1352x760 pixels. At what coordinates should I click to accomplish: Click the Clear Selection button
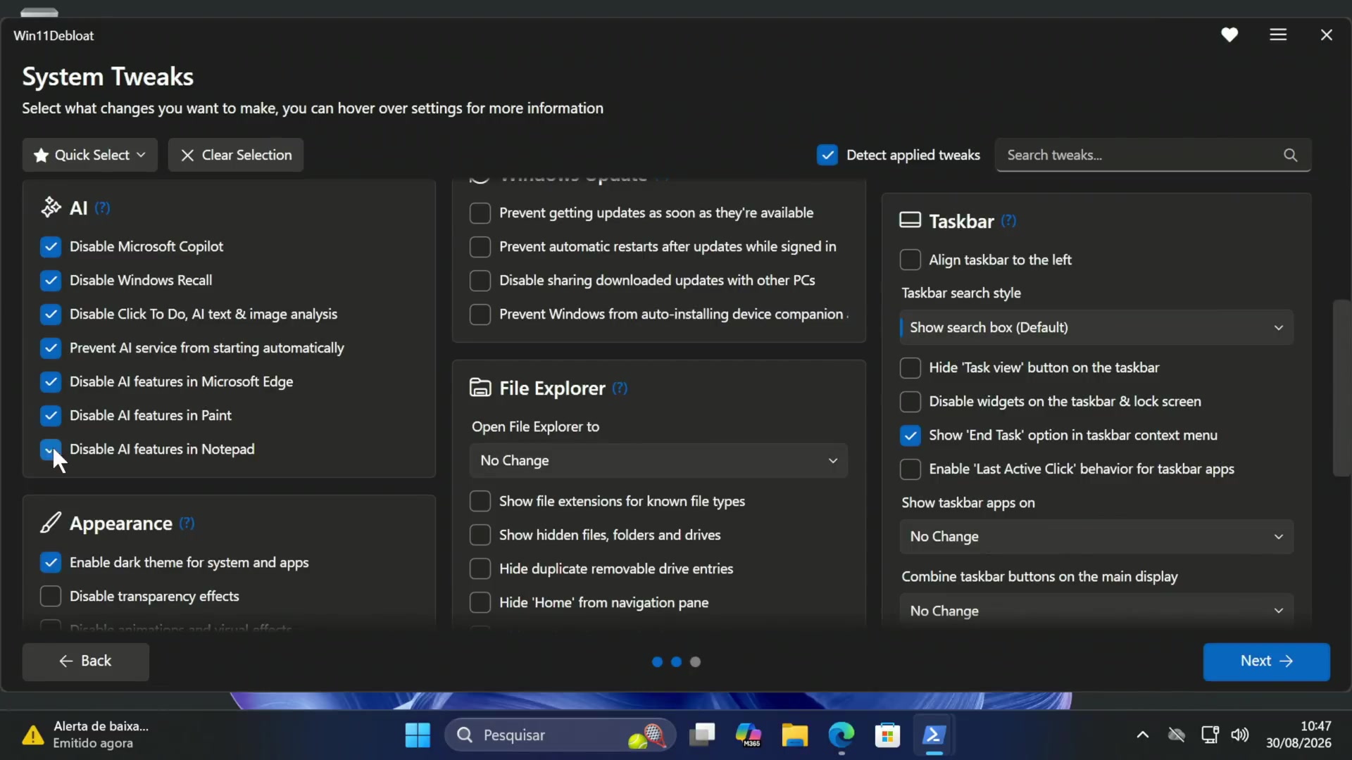(x=236, y=155)
